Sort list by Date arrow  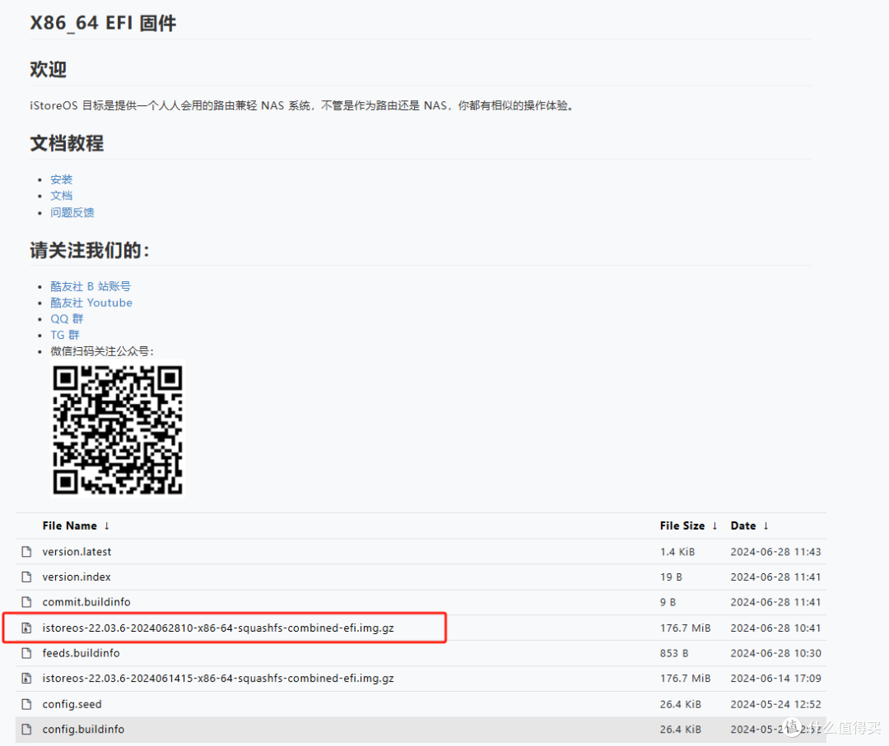tap(766, 526)
